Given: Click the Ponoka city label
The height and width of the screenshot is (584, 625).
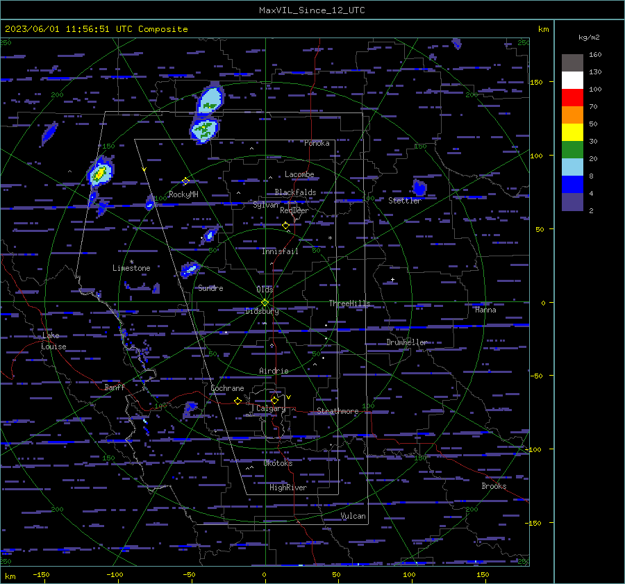Looking at the screenshot, I should pos(317,143).
